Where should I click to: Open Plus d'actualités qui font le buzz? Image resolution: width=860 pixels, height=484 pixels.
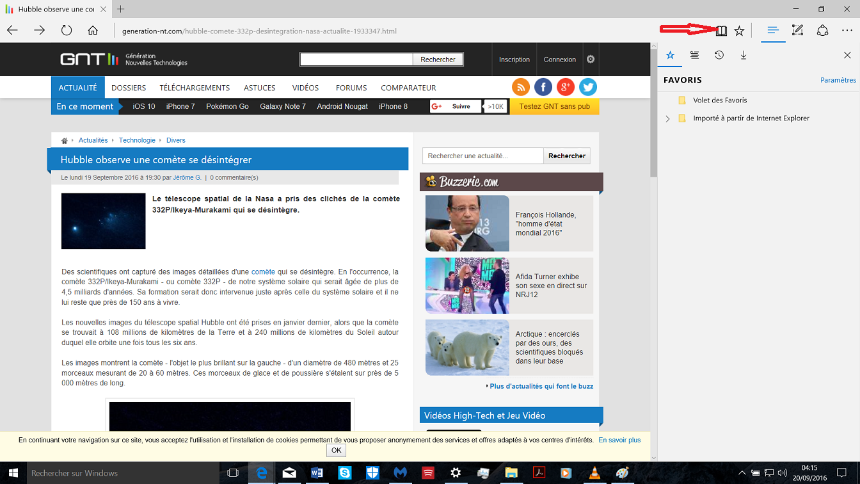(540, 386)
